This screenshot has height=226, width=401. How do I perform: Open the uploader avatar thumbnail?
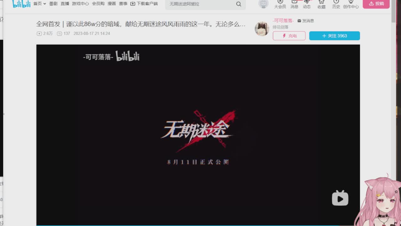[x=262, y=29]
